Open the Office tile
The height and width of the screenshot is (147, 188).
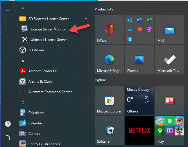109,30
